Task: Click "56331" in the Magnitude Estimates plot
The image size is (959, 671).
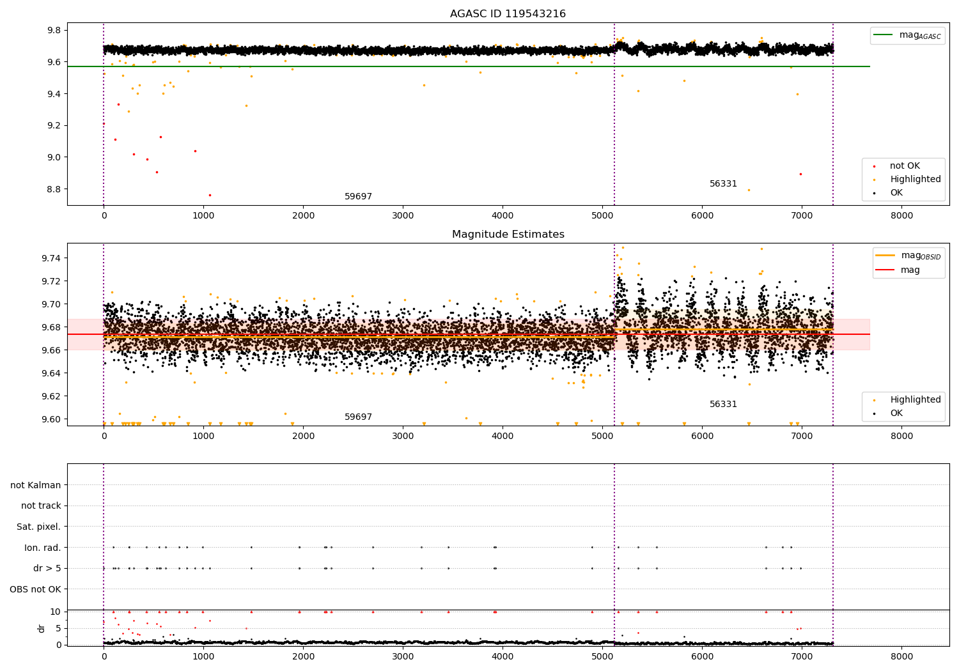Action: [723, 405]
